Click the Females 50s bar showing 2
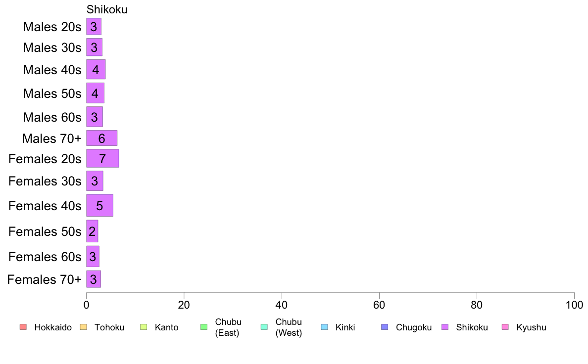This screenshot has width=588, height=364. [92, 231]
